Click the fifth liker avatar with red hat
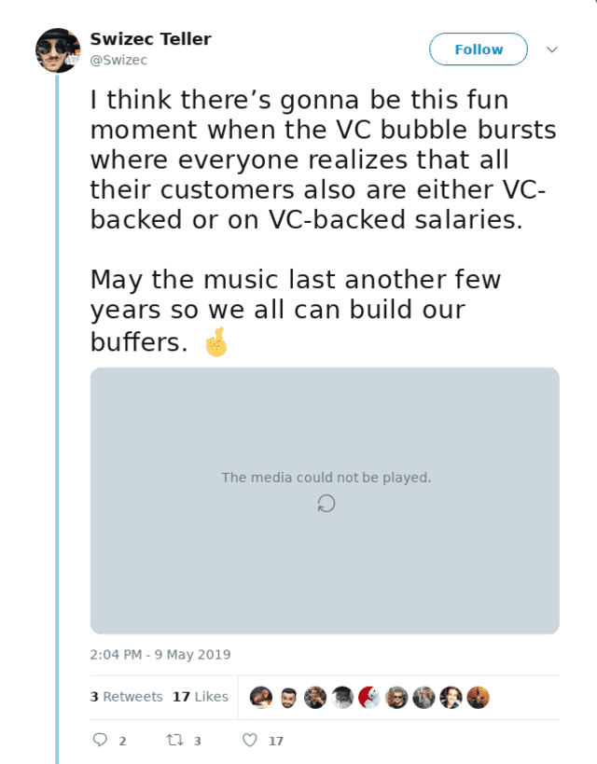The height and width of the screenshot is (764, 597). click(x=369, y=697)
